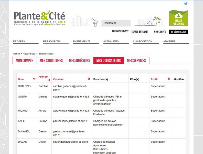Click the first name Caroline

point(43,86)
